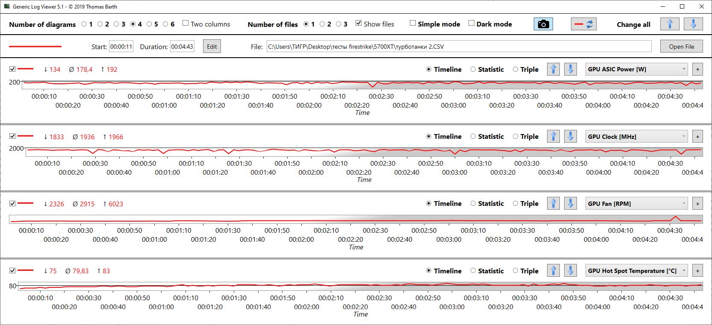Screen dimensions: 712x325
Task: Uncheck the Show files checkbox
Action: [359, 23]
